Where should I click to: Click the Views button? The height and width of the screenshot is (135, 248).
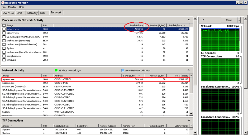coord(229,20)
